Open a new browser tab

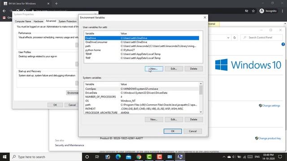[x=56, y=4]
